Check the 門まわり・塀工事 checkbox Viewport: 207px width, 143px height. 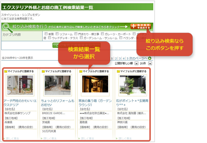76,34
